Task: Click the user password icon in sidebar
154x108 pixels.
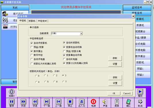Action: [5, 14]
